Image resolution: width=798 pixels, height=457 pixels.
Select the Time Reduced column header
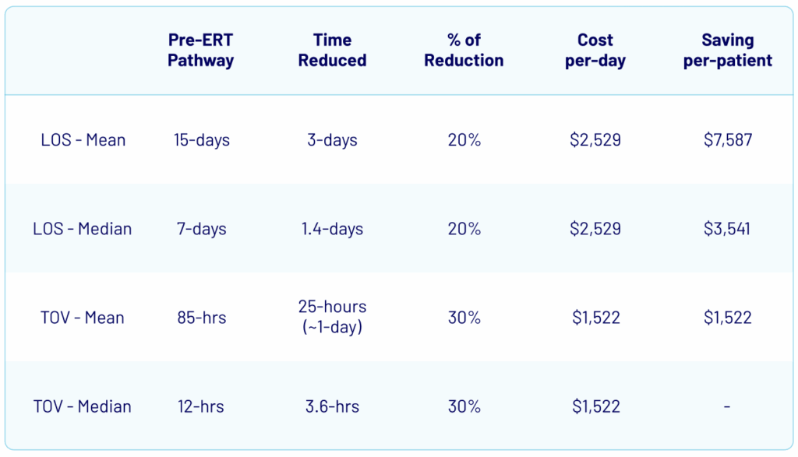332,50
